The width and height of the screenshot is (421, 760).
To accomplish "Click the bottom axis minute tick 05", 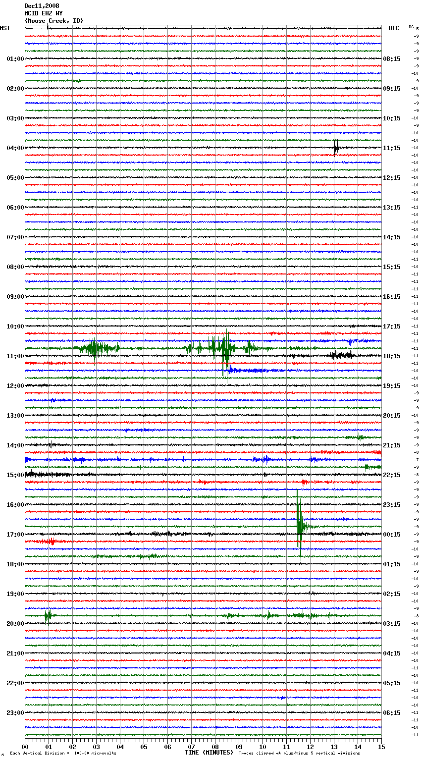I will [144, 747].
